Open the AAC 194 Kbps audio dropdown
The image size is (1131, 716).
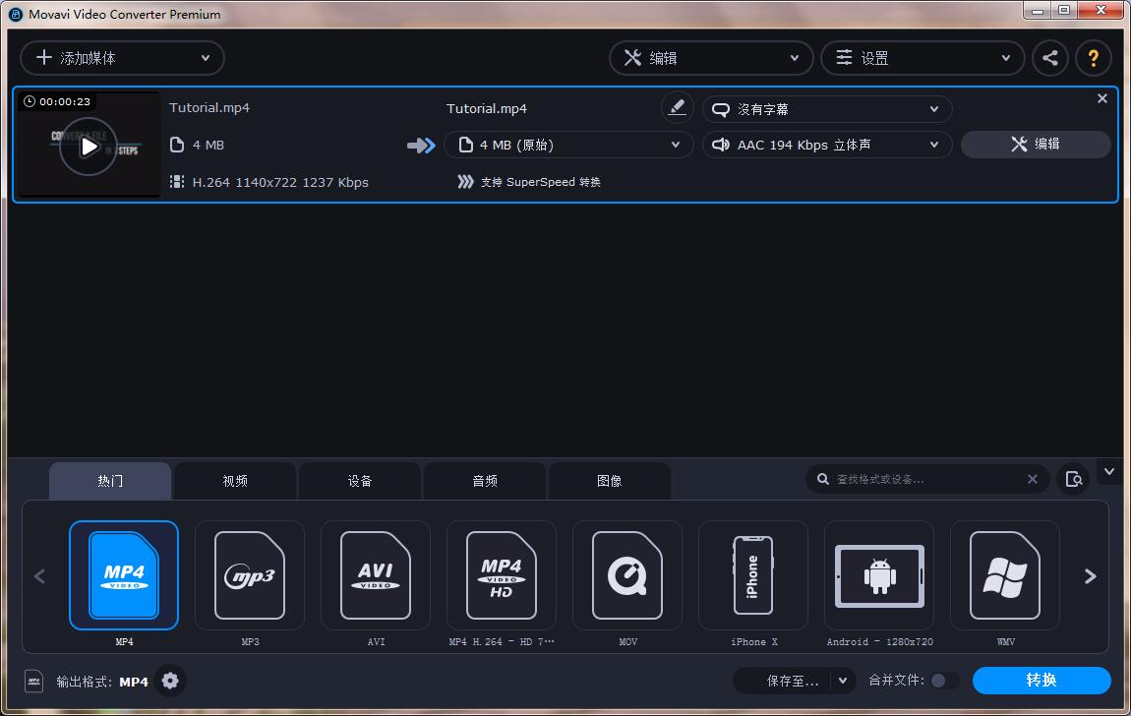tap(826, 145)
